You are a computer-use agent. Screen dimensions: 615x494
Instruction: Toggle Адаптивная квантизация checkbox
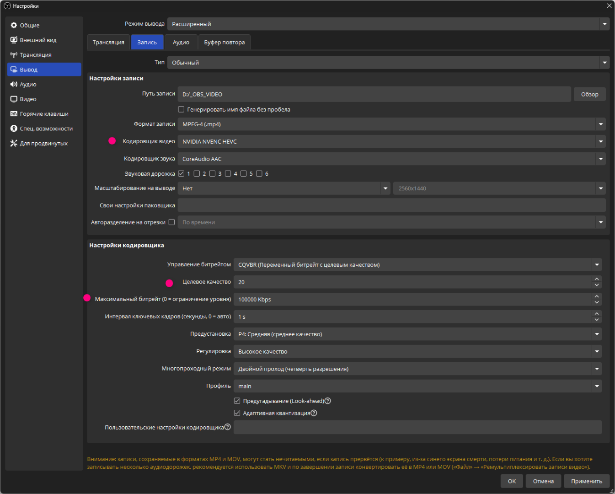click(237, 413)
